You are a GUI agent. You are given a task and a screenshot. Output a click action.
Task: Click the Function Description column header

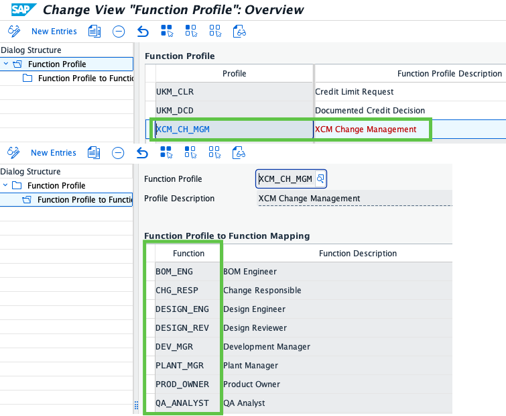tap(358, 254)
